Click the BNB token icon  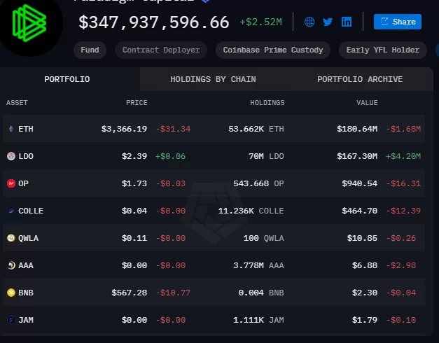[11, 293]
